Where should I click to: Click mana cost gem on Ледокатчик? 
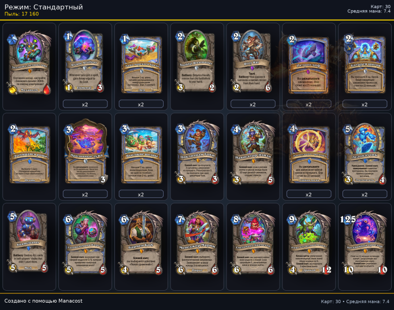click(348, 129)
